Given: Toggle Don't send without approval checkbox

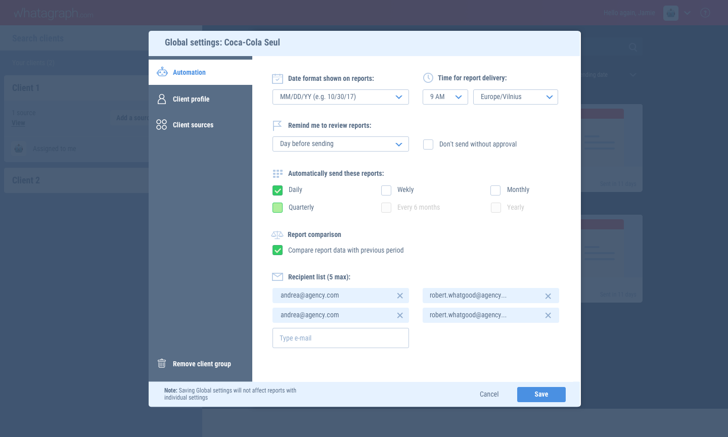Looking at the screenshot, I should [x=428, y=144].
